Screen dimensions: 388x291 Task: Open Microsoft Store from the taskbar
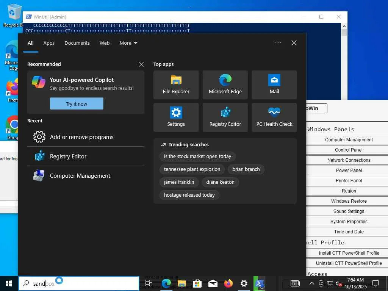point(197,283)
